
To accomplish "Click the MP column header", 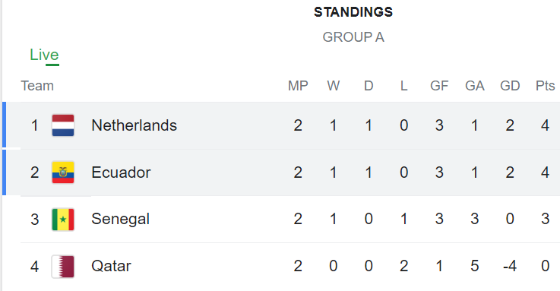I will (x=298, y=86).
